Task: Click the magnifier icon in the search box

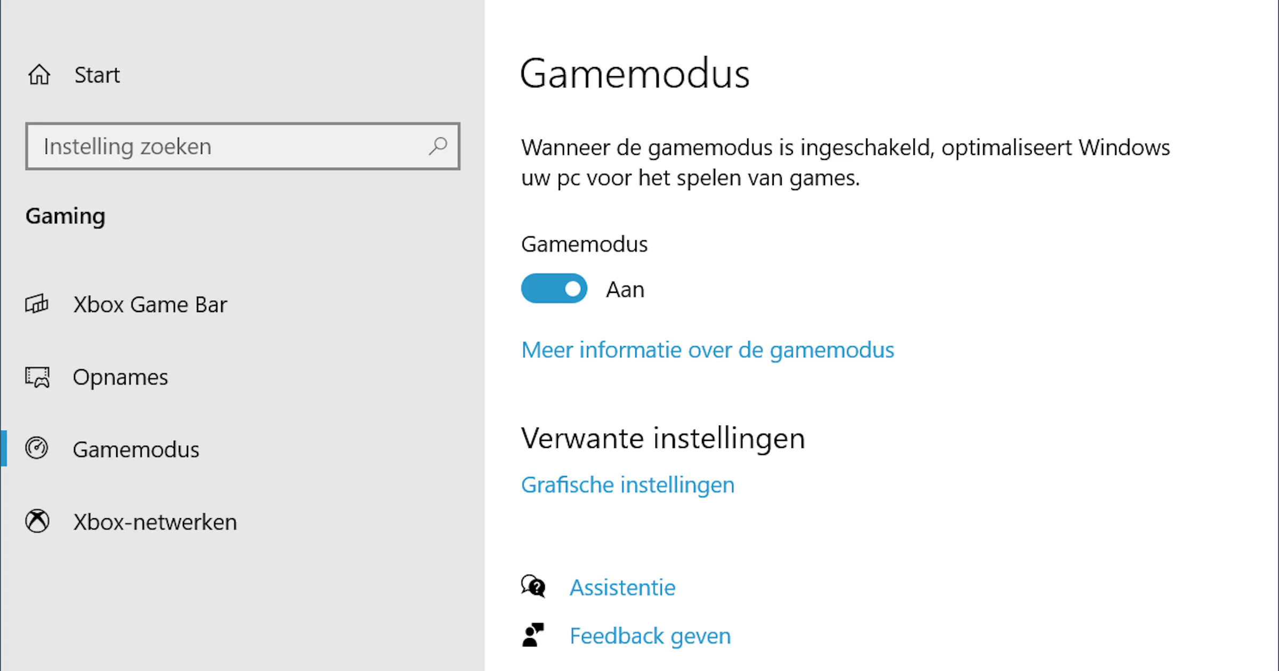Action: coord(438,146)
